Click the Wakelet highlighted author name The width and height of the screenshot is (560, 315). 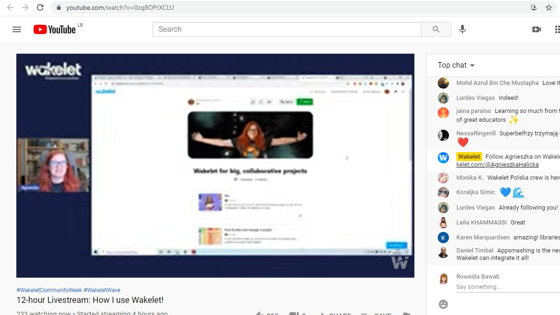[x=469, y=157]
